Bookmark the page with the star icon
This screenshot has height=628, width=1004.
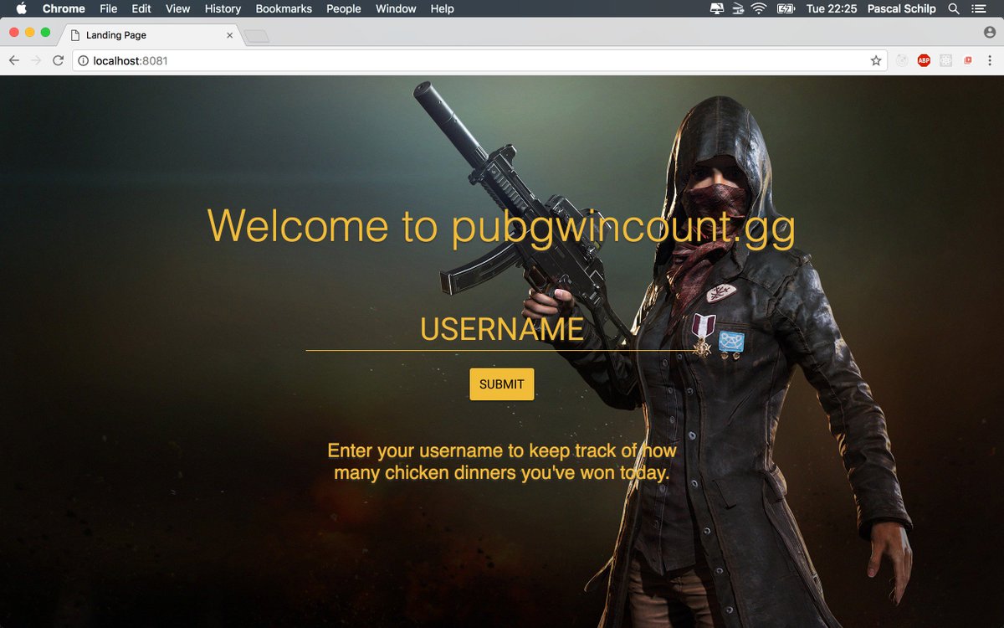pyautogui.click(x=875, y=60)
